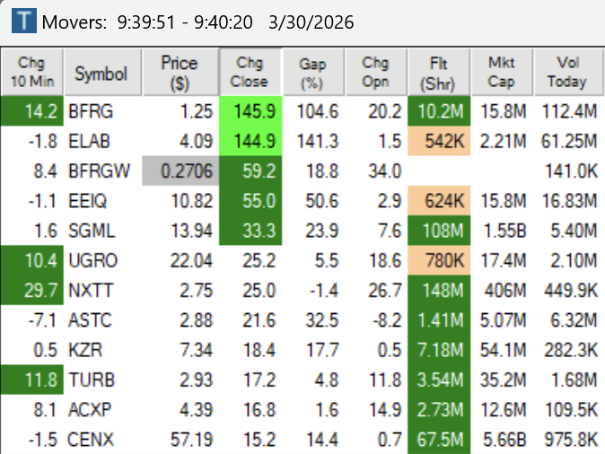Click BFRGW Chg Close value 59.2
This screenshot has height=454, width=605.
click(250, 170)
